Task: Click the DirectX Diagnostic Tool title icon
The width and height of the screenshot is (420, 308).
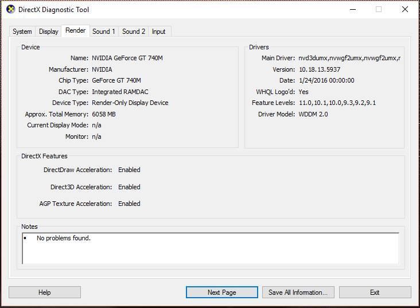Action: [10, 9]
